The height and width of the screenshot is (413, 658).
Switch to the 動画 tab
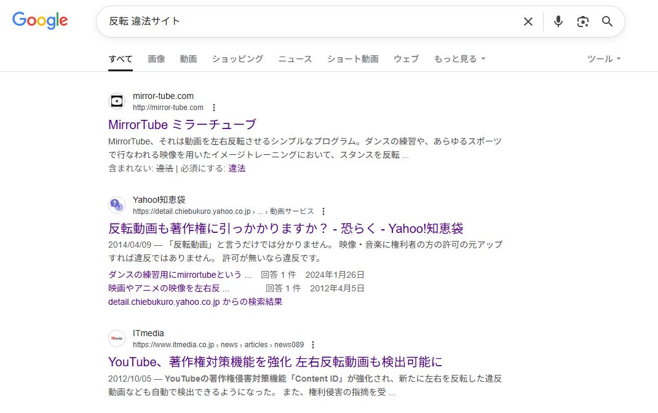point(188,58)
